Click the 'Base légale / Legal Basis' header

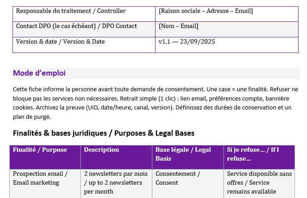point(183,154)
